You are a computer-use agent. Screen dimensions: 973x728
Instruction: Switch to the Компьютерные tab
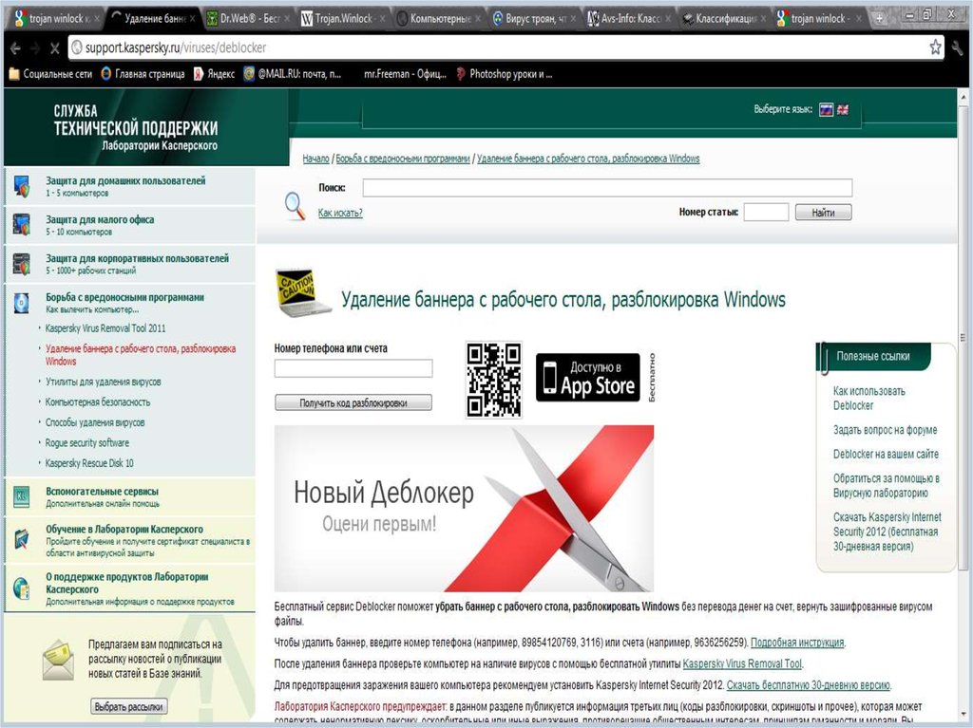point(439,19)
